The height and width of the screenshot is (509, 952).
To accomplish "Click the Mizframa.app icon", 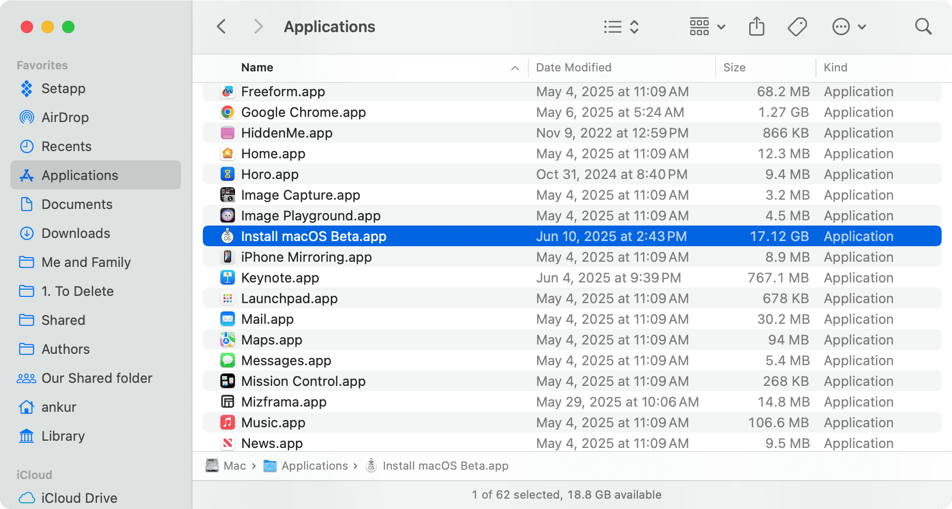I will click(228, 402).
